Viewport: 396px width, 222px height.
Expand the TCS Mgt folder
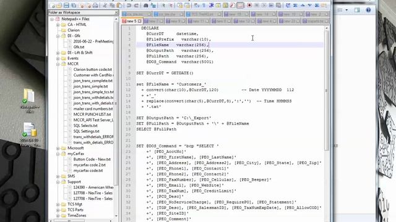pyautogui.click(x=58, y=204)
